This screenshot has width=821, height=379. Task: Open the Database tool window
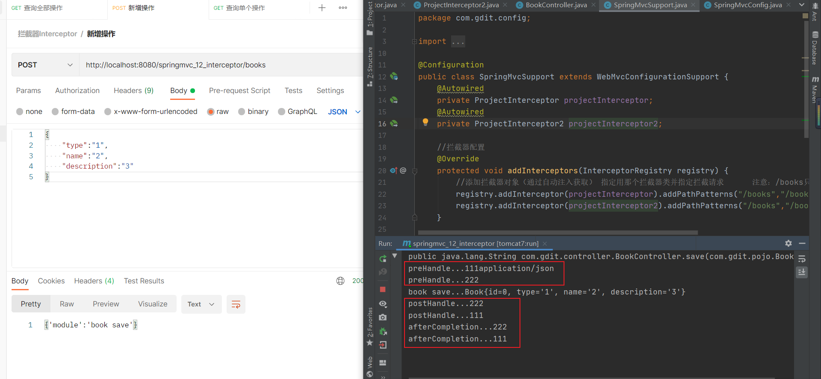tap(815, 48)
